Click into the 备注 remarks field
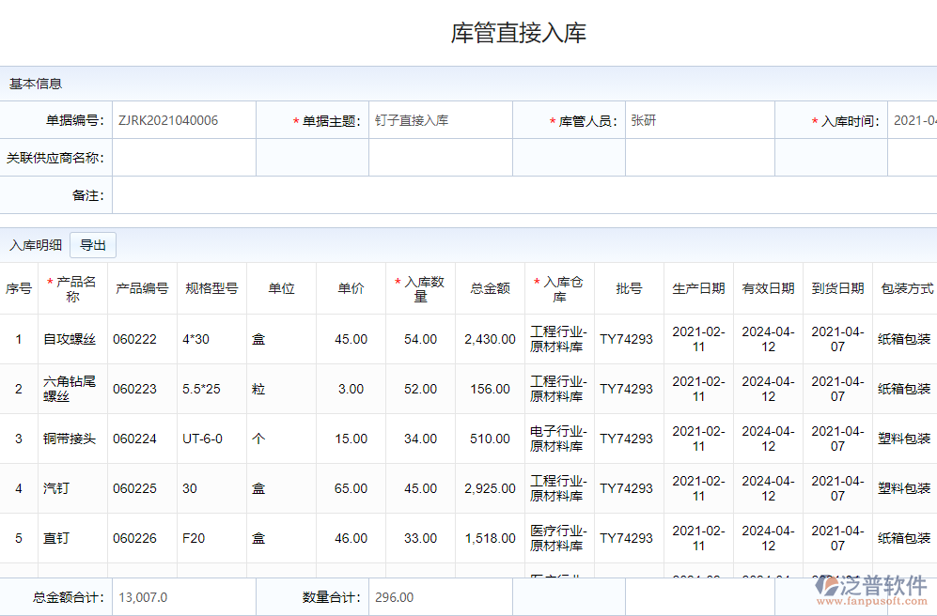 [x=517, y=195]
